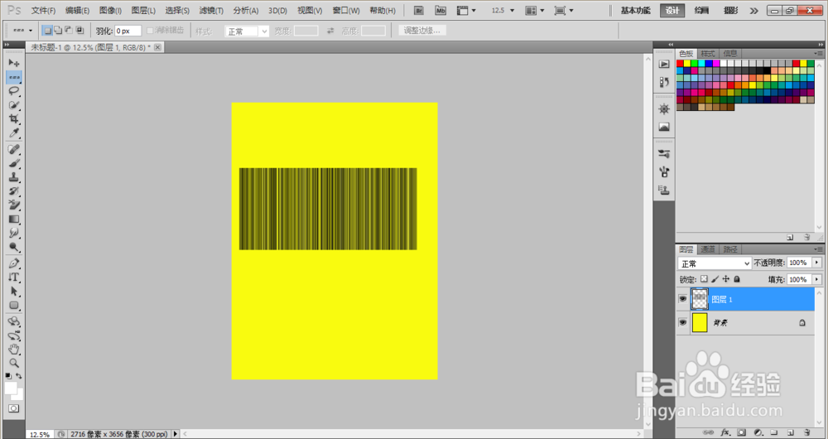828x439 pixels.
Task: Hide the 背景 layer eye icon
Action: coord(683,322)
